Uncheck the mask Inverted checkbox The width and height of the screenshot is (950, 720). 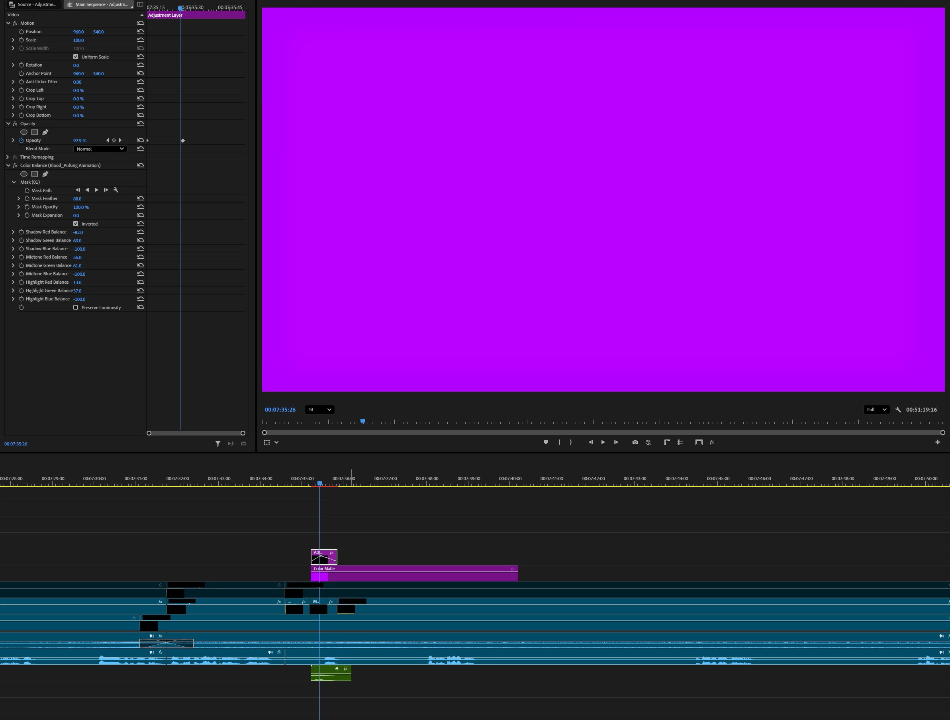(x=76, y=224)
